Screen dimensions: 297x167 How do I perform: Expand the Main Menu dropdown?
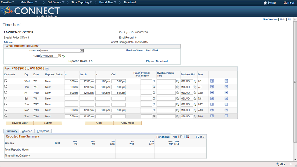29,2
